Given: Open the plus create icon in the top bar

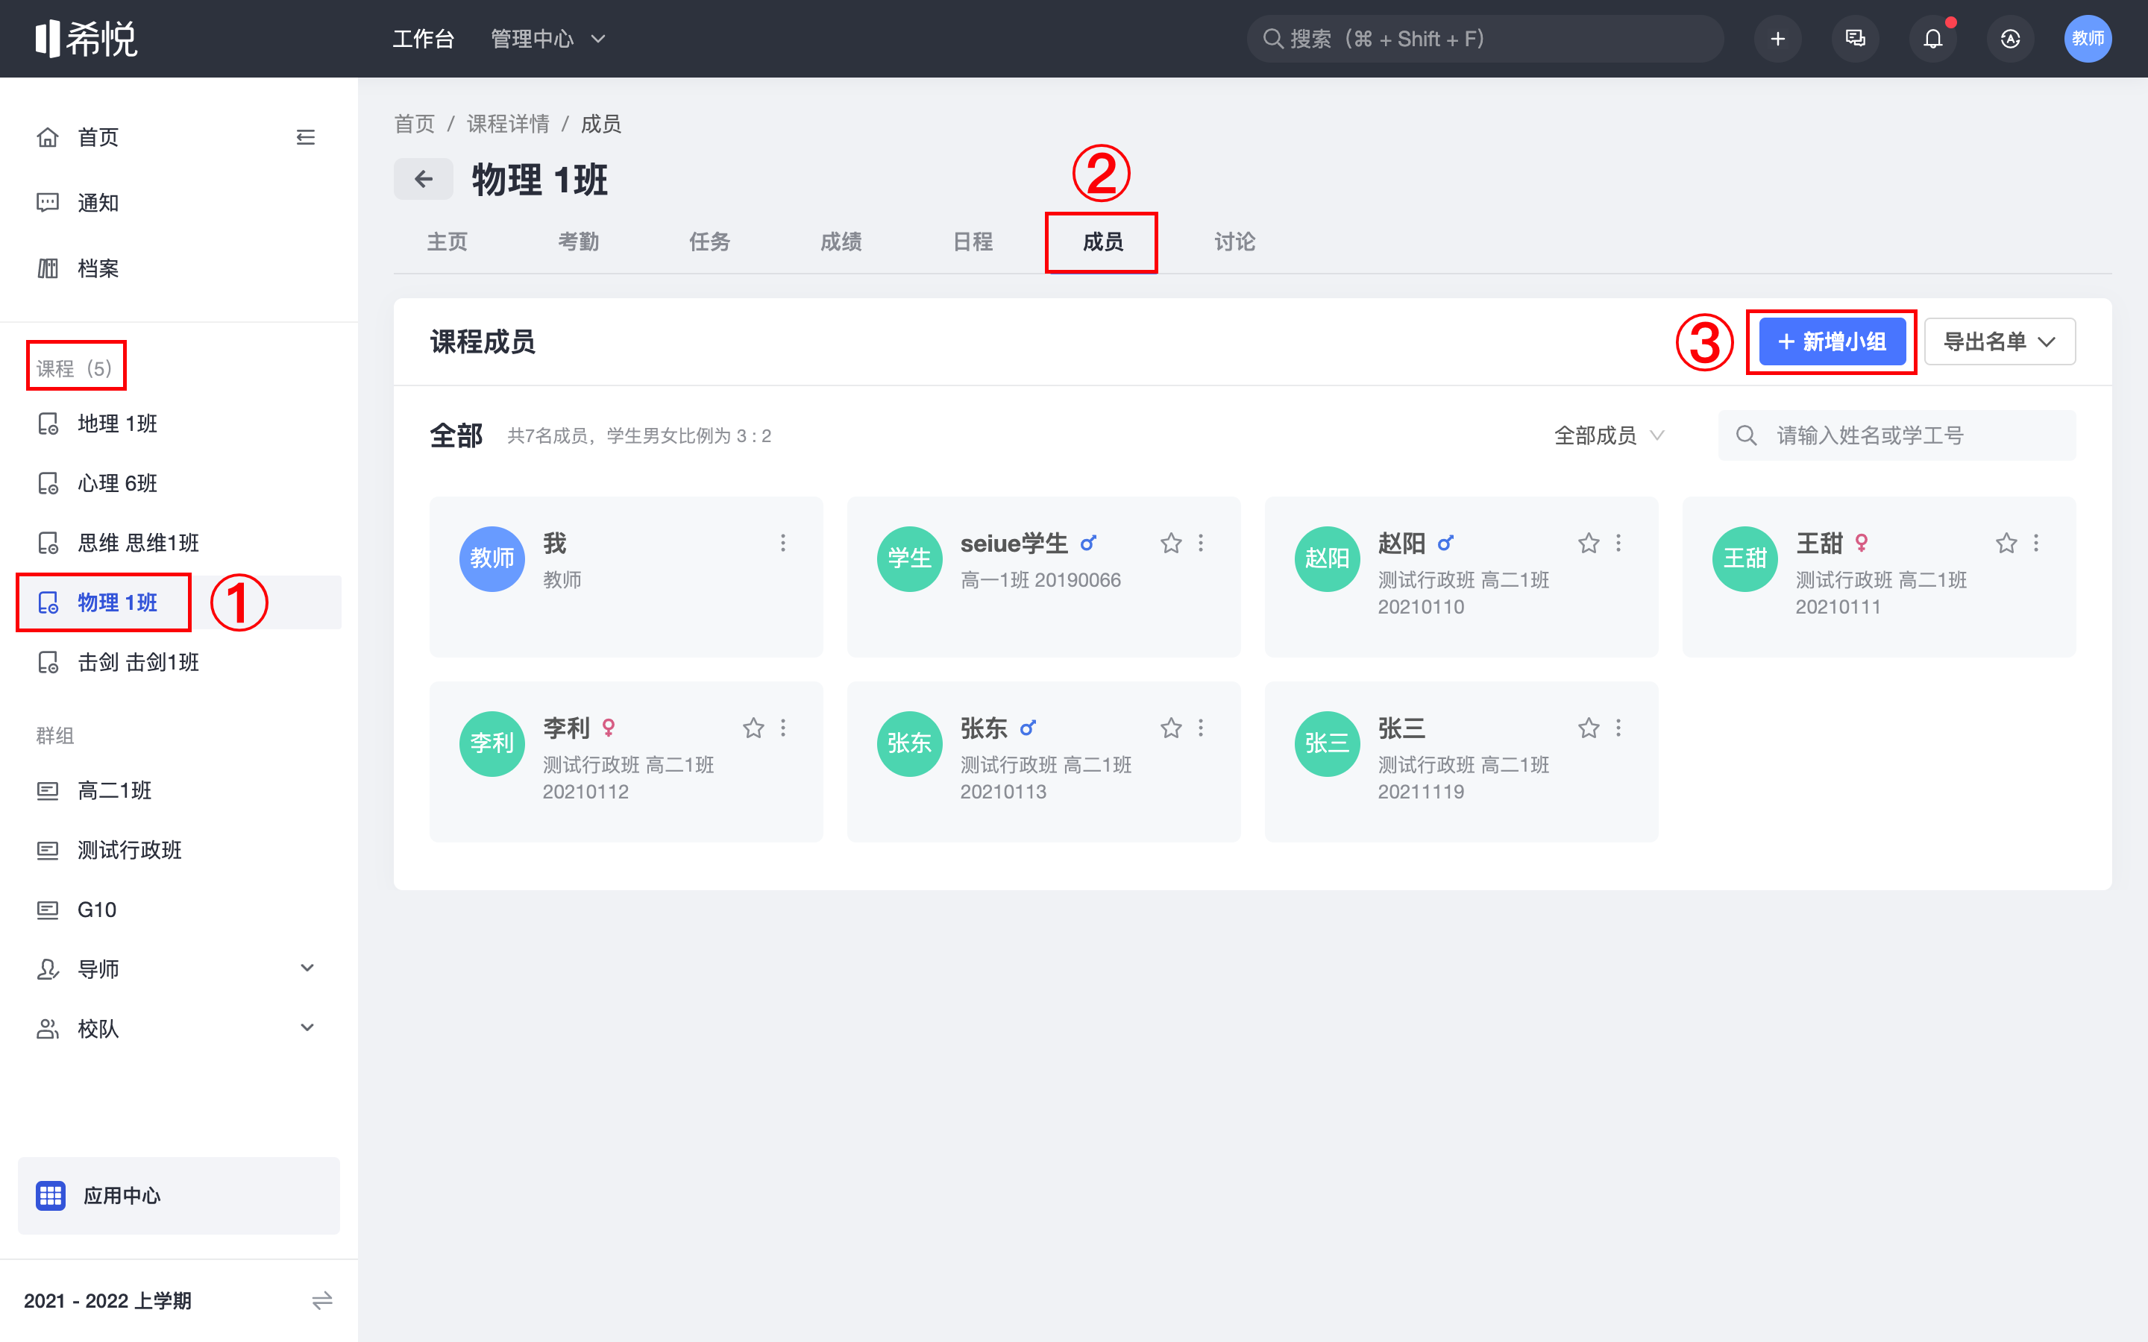Looking at the screenshot, I should [x=1777, y=38].
